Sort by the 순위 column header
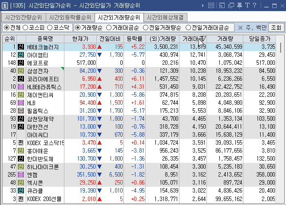286x205 pixels. 10,39
